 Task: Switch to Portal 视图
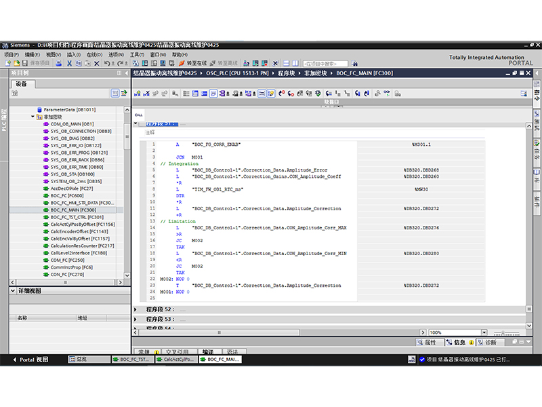click(30, 360)
